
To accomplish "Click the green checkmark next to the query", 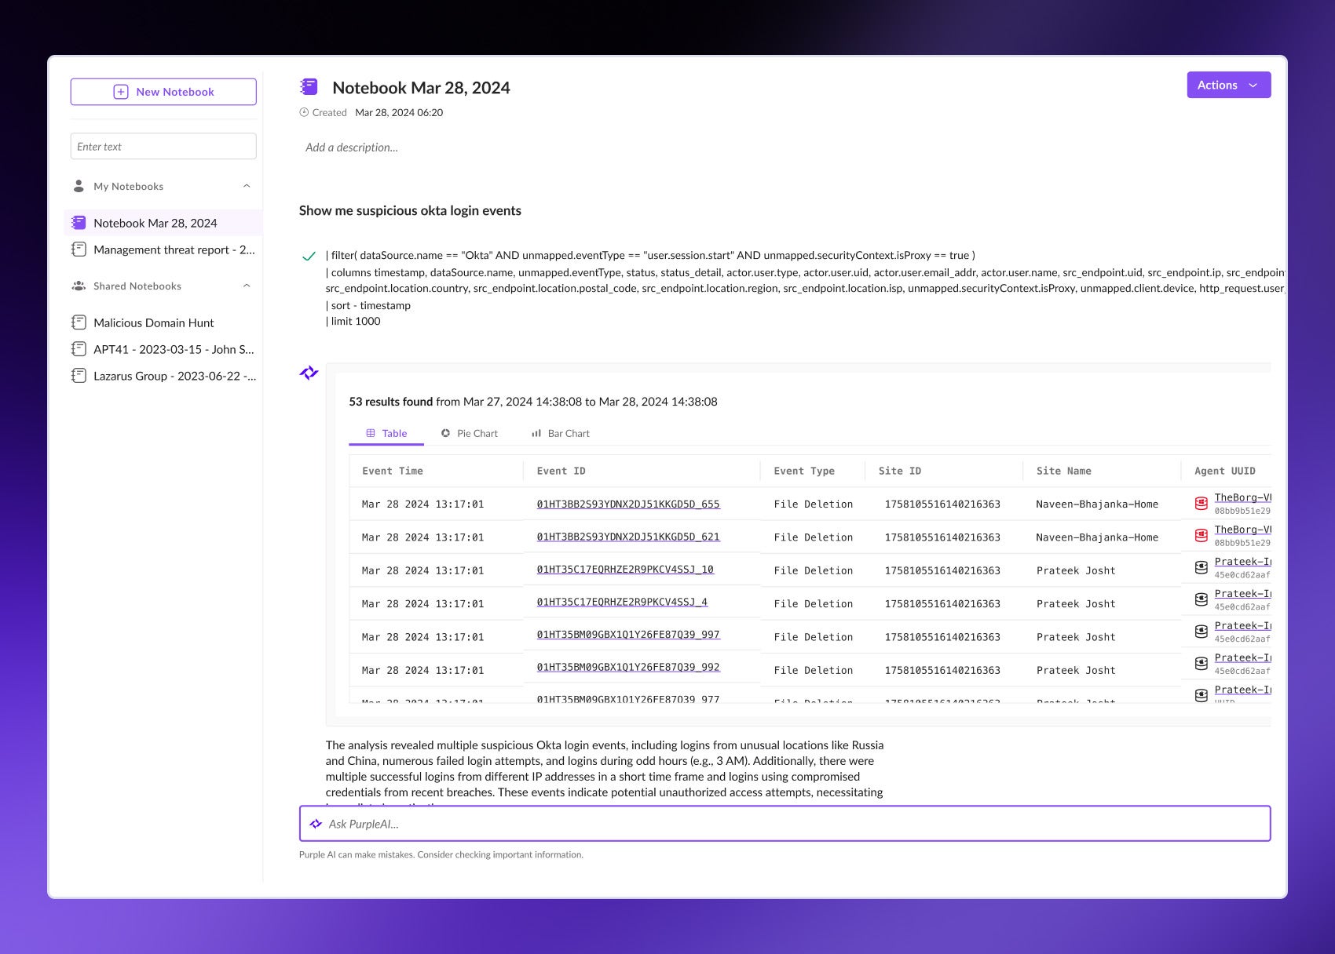I will click(x=309, y=256).
